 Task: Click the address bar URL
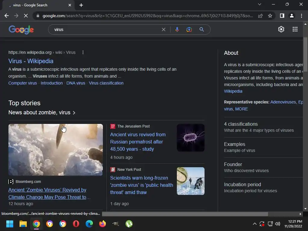point(148,16)
